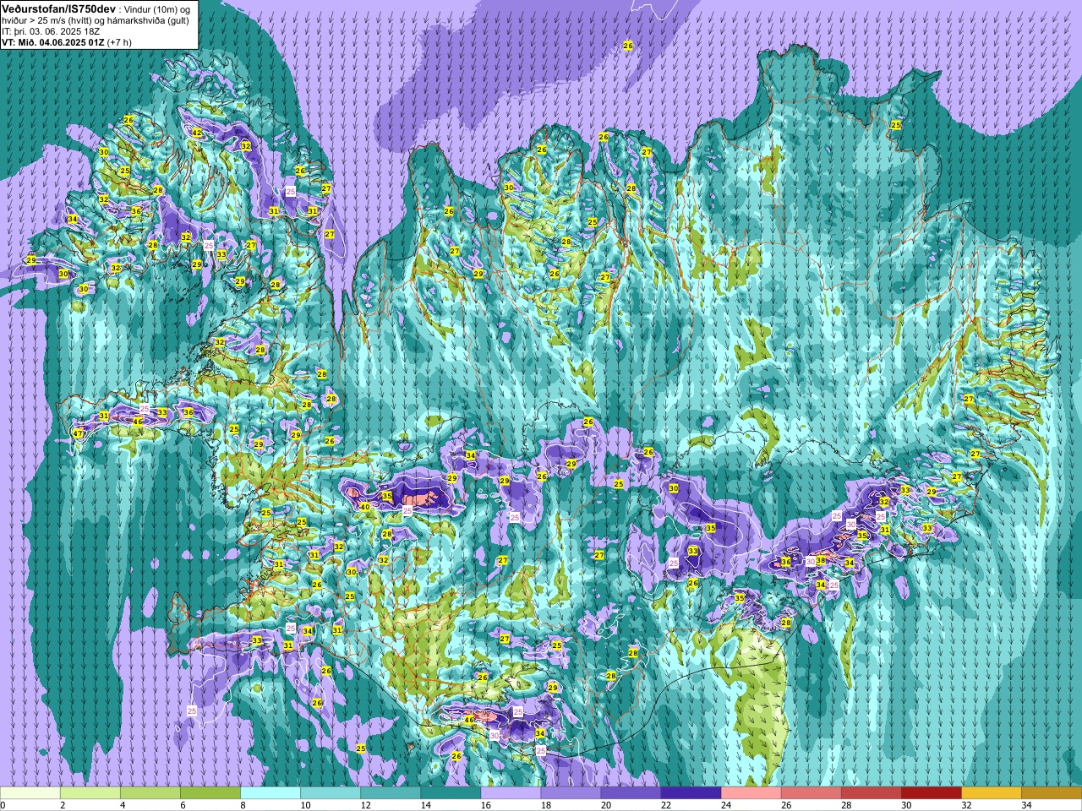Click the 'hviður > 25 m/s' description line

click(96, 20)
